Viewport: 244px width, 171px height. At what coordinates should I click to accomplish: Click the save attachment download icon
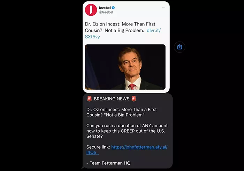pos(180,47)
